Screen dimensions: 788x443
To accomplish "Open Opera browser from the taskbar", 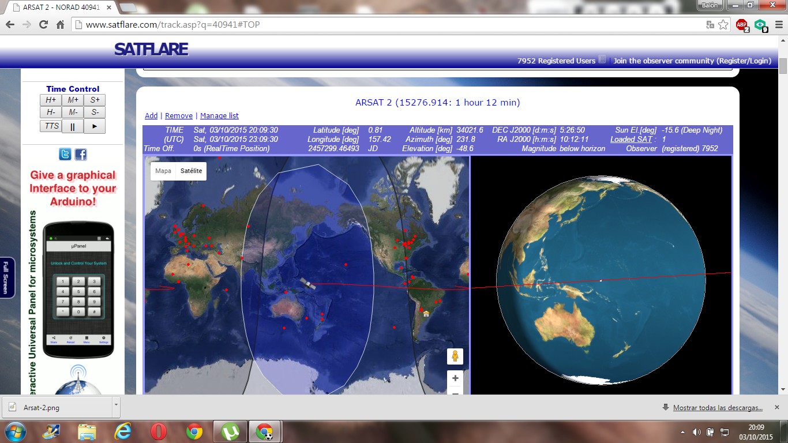I will pos(159,431).
